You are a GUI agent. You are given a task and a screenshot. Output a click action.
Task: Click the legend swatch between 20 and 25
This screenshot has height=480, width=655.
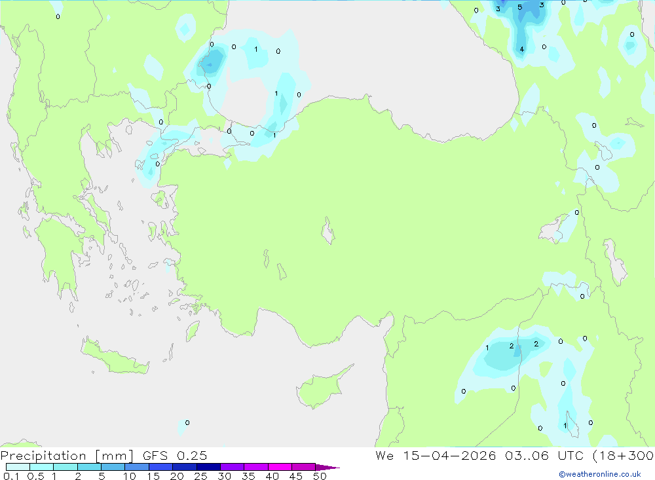click(184, 467)
